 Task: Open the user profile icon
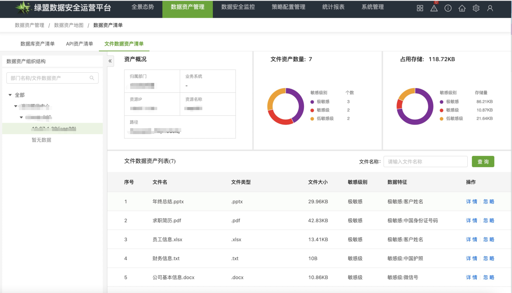490,8
